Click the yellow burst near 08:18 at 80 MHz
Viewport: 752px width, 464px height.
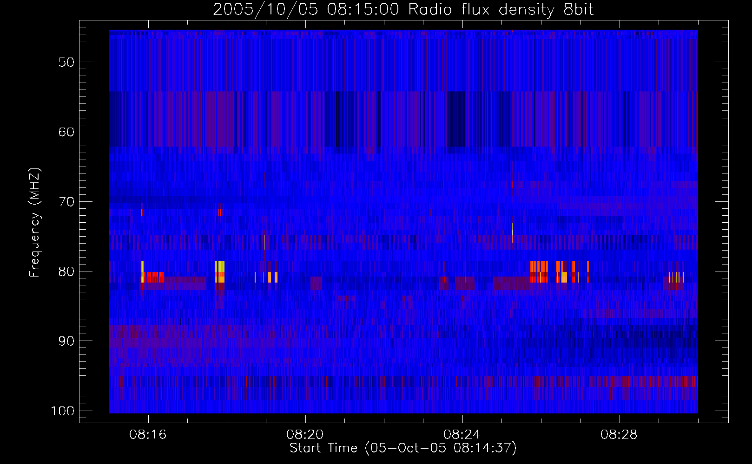(220, 271)
